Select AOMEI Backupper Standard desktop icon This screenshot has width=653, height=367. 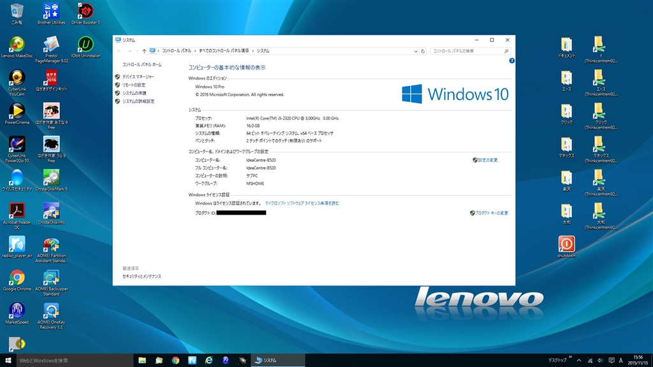click(x=51, y=282)
